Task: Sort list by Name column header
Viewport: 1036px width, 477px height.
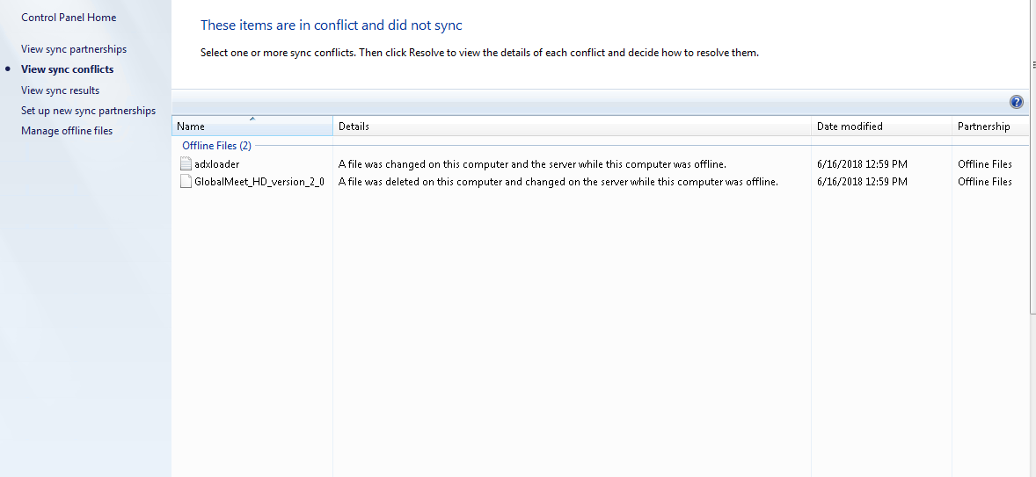Action: (191, 126)
